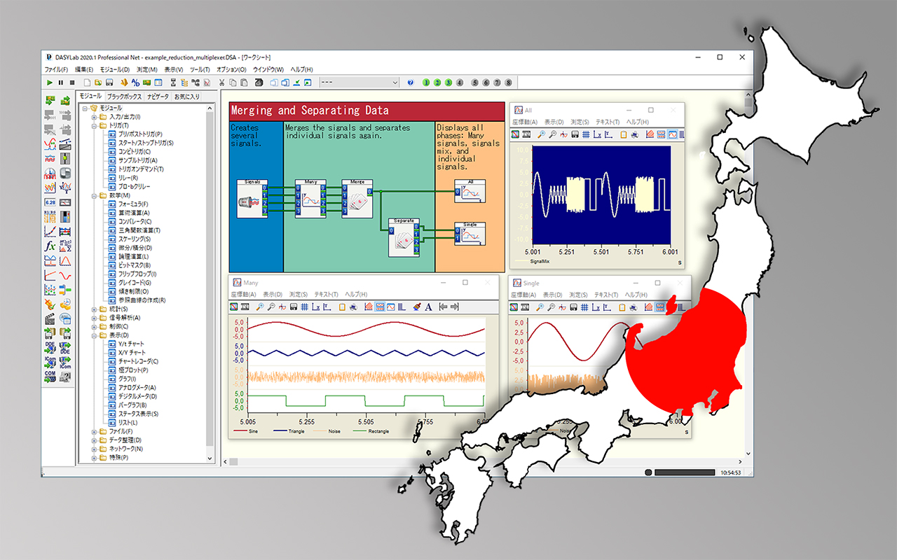Switch to the ブラックボックス tab

tap(125, 97)
